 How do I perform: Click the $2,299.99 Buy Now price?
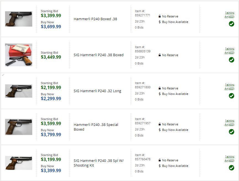51,99
